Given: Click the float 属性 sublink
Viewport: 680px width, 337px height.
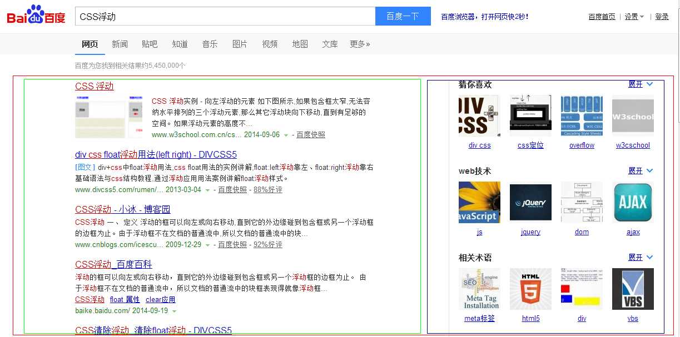Looking at the screenshot, I should pyautogui.click(x=125, y=300).
